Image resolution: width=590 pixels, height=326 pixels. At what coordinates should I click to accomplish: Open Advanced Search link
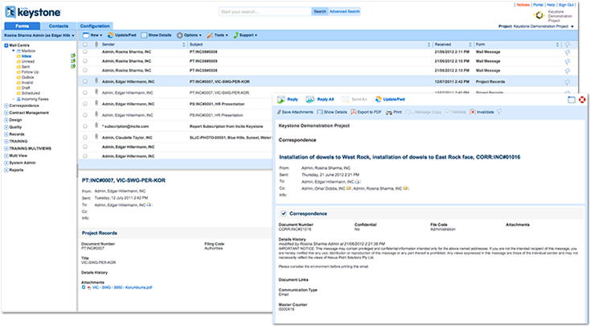click(x=345, y=12)
